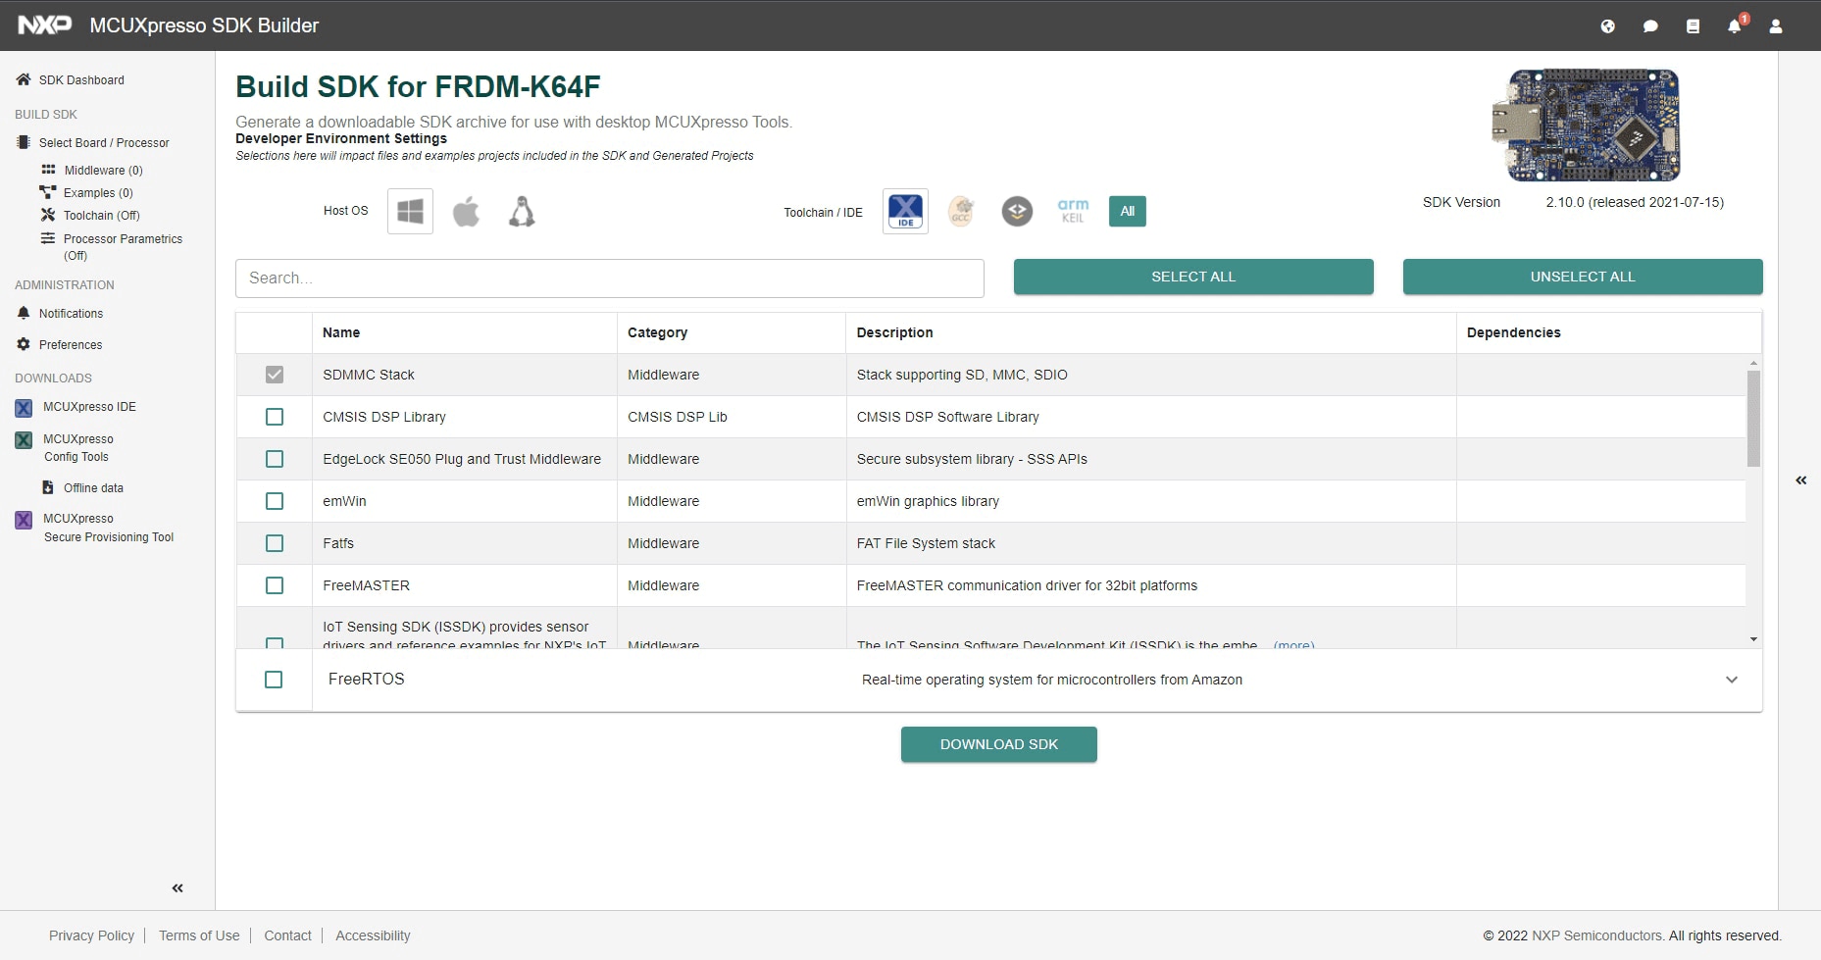1821x960 pixels.
Task: Enable the Fatfs middleware checkbox
Action: tap(275, 543)
